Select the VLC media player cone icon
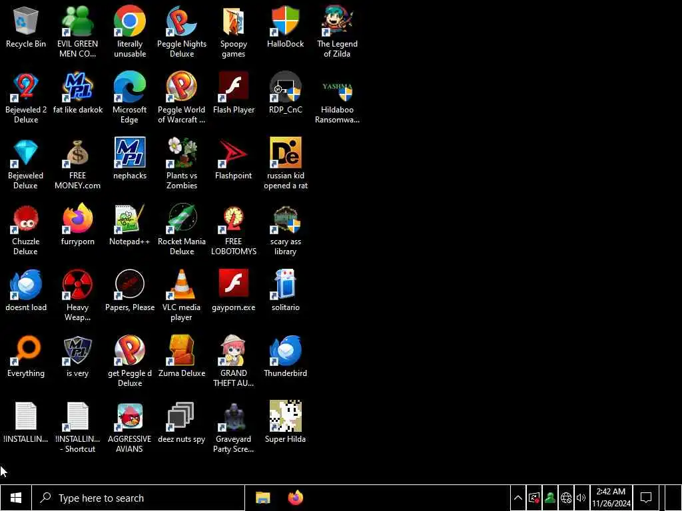The width and height of the screenshot is (682, 511). pyautogui.click(x=182, y=295)
